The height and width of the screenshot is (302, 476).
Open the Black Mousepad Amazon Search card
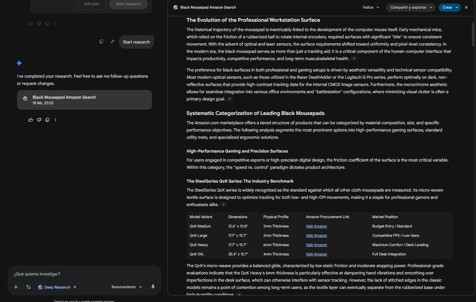(84, 100)
